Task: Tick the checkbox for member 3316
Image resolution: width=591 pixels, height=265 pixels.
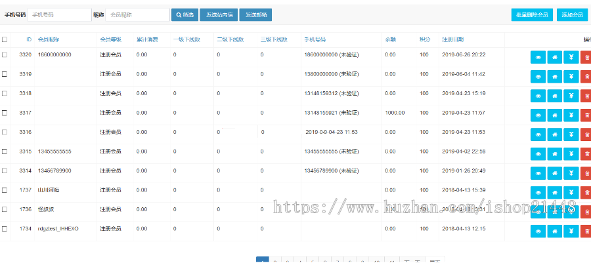Action: (x=5, y=132)
